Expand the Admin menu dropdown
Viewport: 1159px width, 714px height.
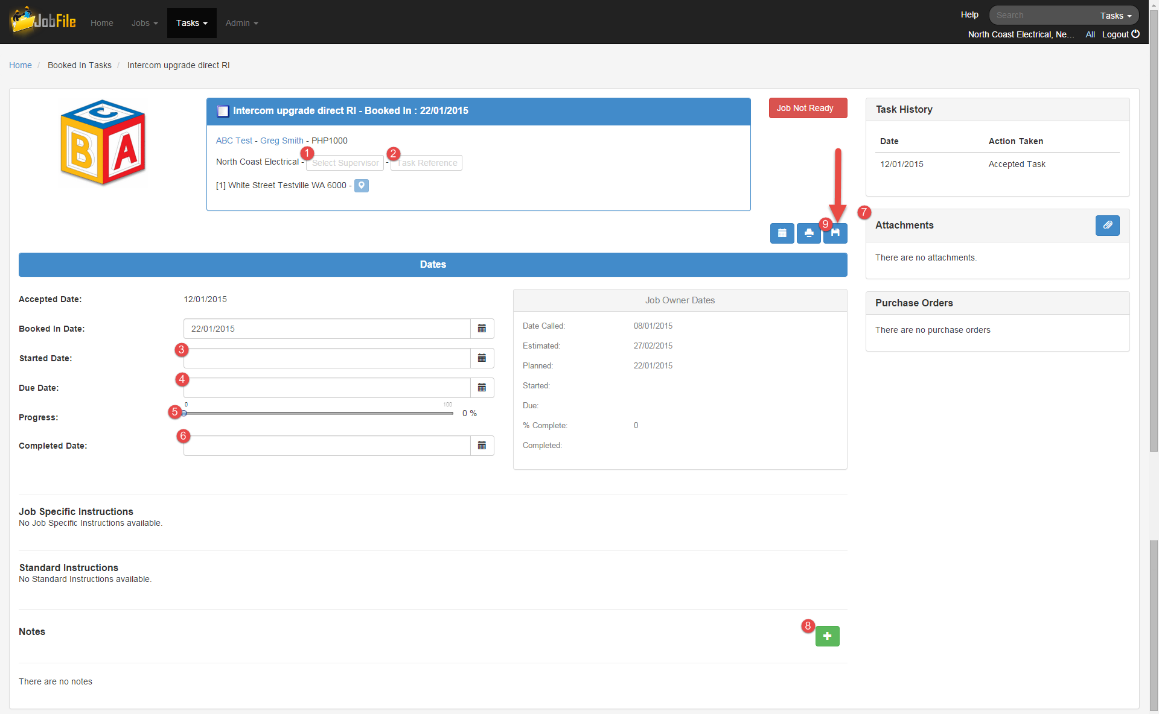[241, 23]
